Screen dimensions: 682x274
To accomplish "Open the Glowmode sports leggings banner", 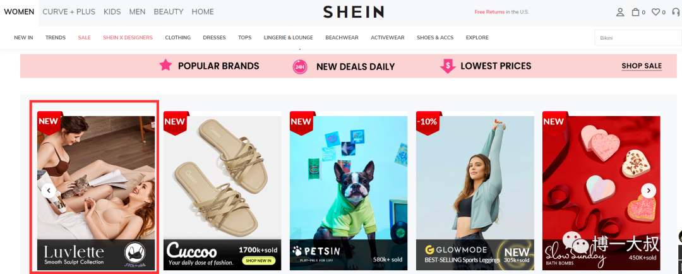I will (475, 191).
